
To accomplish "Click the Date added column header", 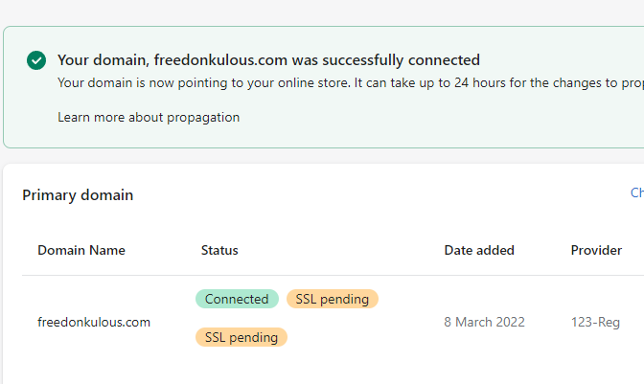I will tap(479, 250).
